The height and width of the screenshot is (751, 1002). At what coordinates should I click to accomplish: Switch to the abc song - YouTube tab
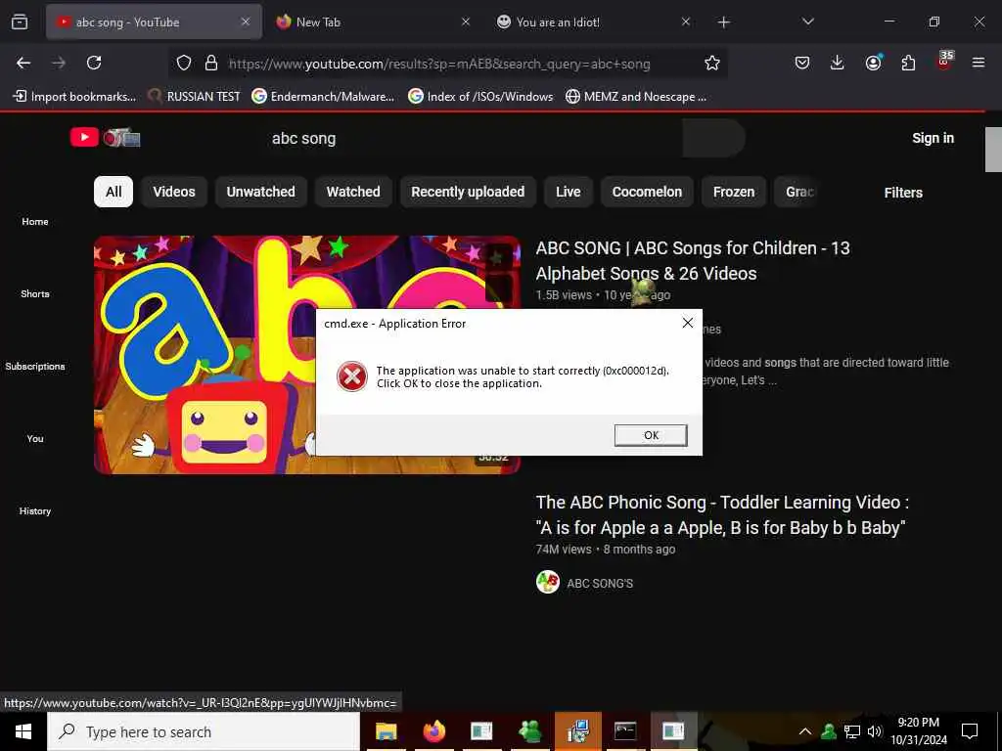pyautogui.click(x=154, y=22)
